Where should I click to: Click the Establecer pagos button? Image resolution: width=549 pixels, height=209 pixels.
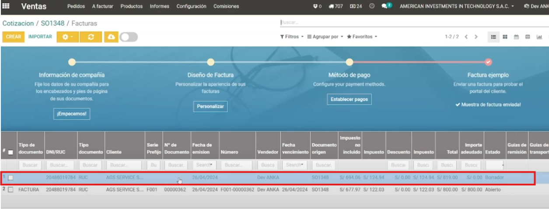pos(349,99)
